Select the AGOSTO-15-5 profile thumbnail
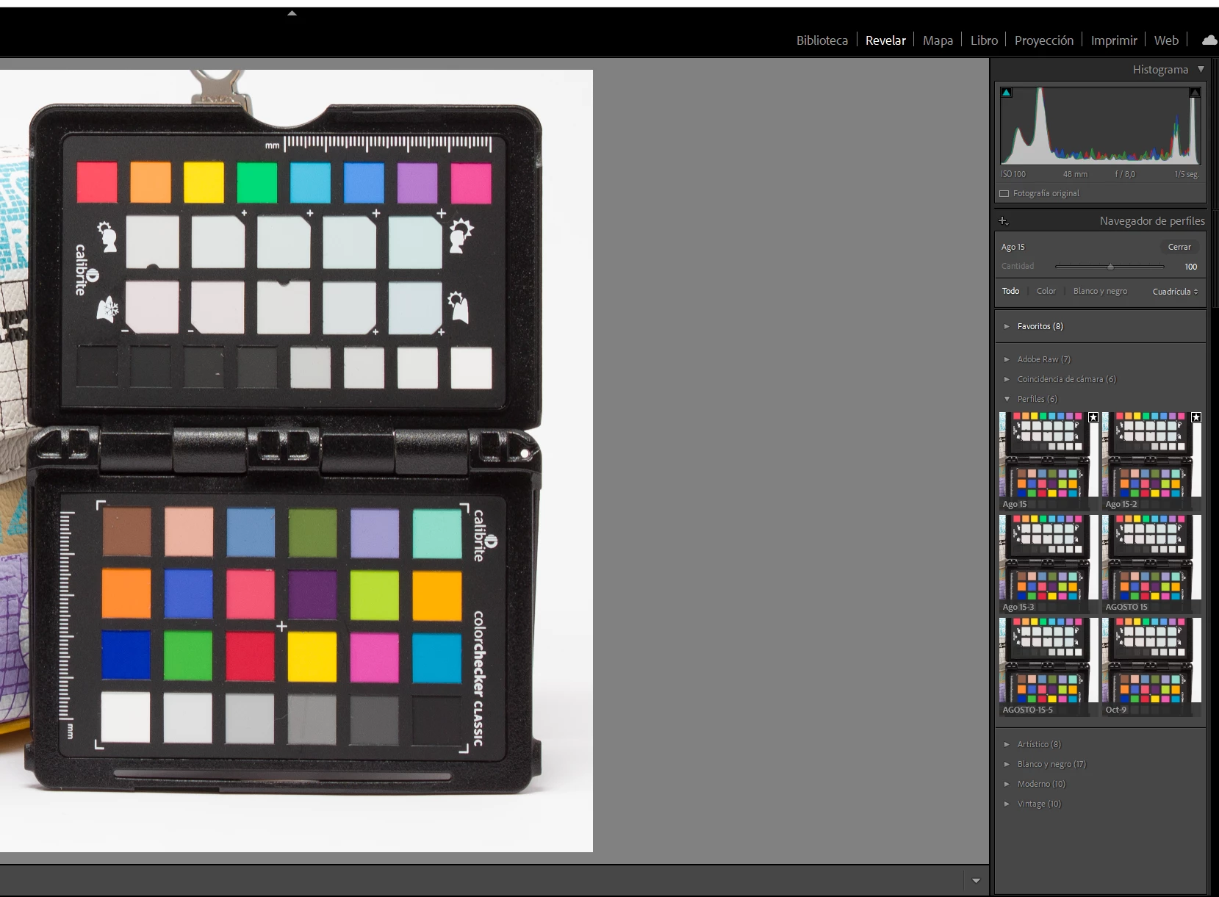The image size is (1219, 897). point(1049,667)
